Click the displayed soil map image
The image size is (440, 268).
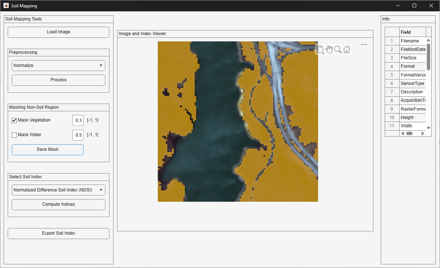pyautogui.click(x=238, y=122)
